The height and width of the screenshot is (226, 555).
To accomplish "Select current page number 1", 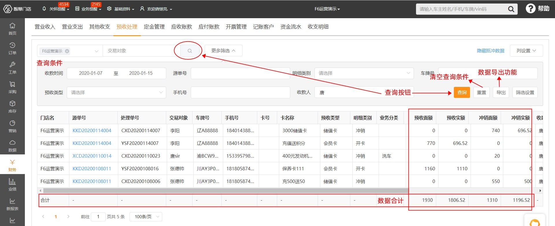I will [56, 216].
